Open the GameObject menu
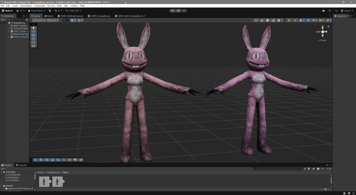This screenshot has height=195, width=356. [26, 6]
